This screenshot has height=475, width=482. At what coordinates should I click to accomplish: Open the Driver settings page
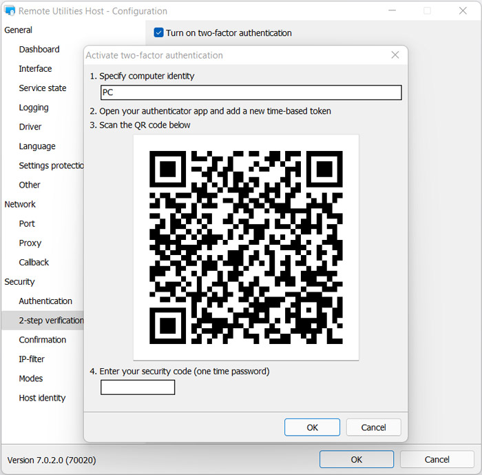(30, 127)
